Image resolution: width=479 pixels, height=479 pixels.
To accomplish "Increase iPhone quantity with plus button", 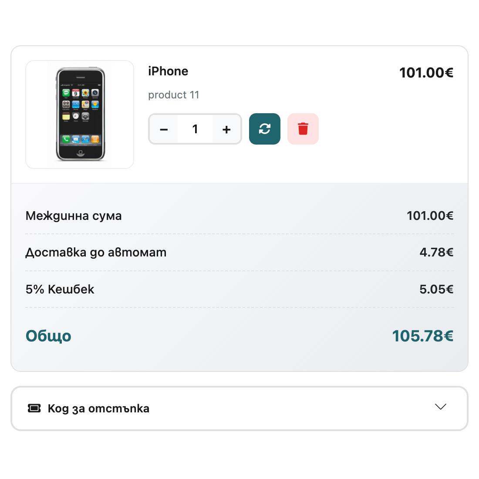I will 226,129.
